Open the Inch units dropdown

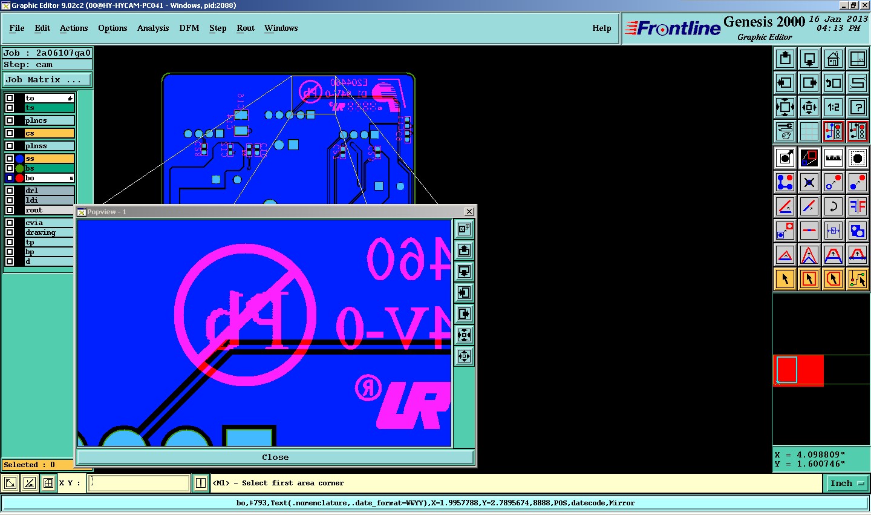(847, 483)
